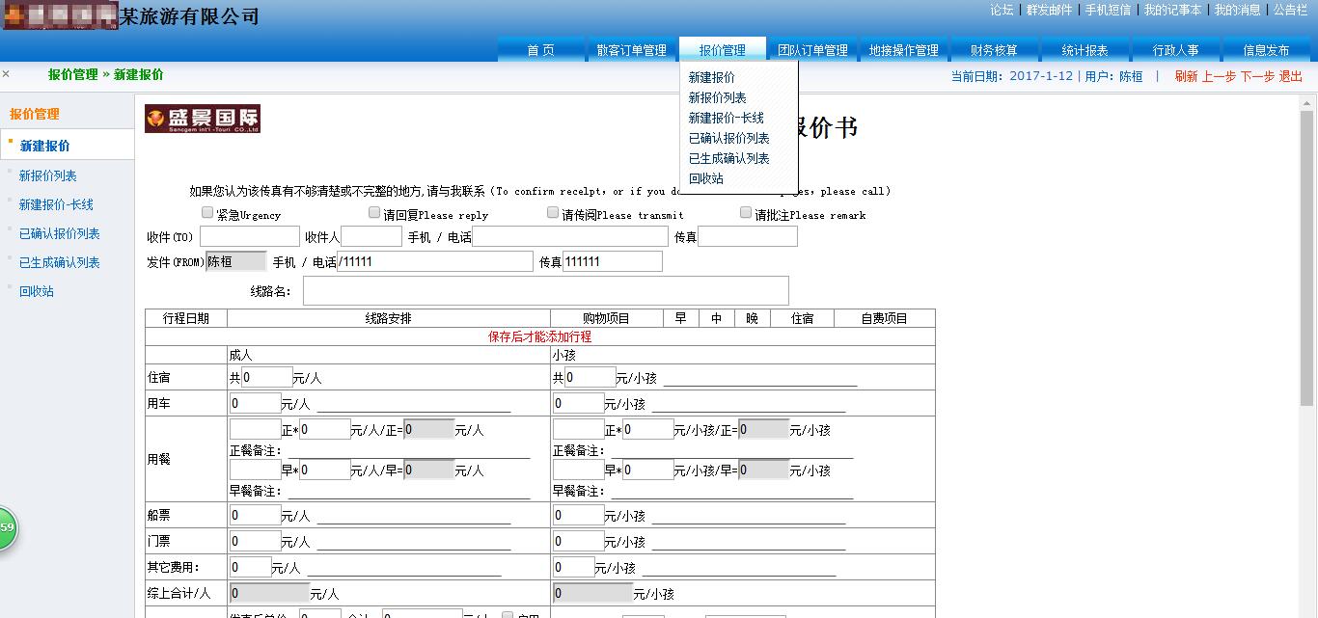Open 已生成确认列表 in the left sidebar
Image resolution: width=1318 pixels, height=618 pixels.
click(60, 262)
